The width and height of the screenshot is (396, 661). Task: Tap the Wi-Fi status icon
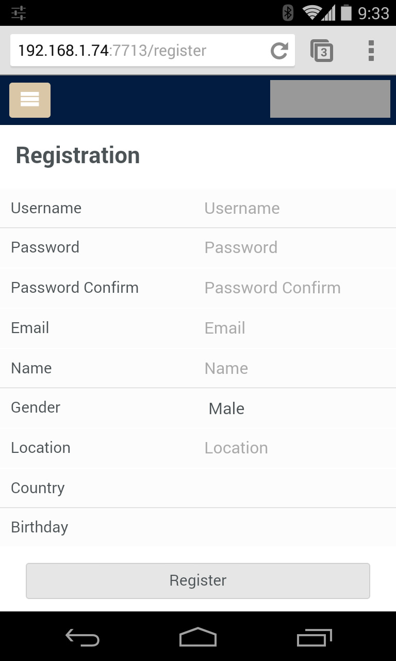(x=311, y=12)
